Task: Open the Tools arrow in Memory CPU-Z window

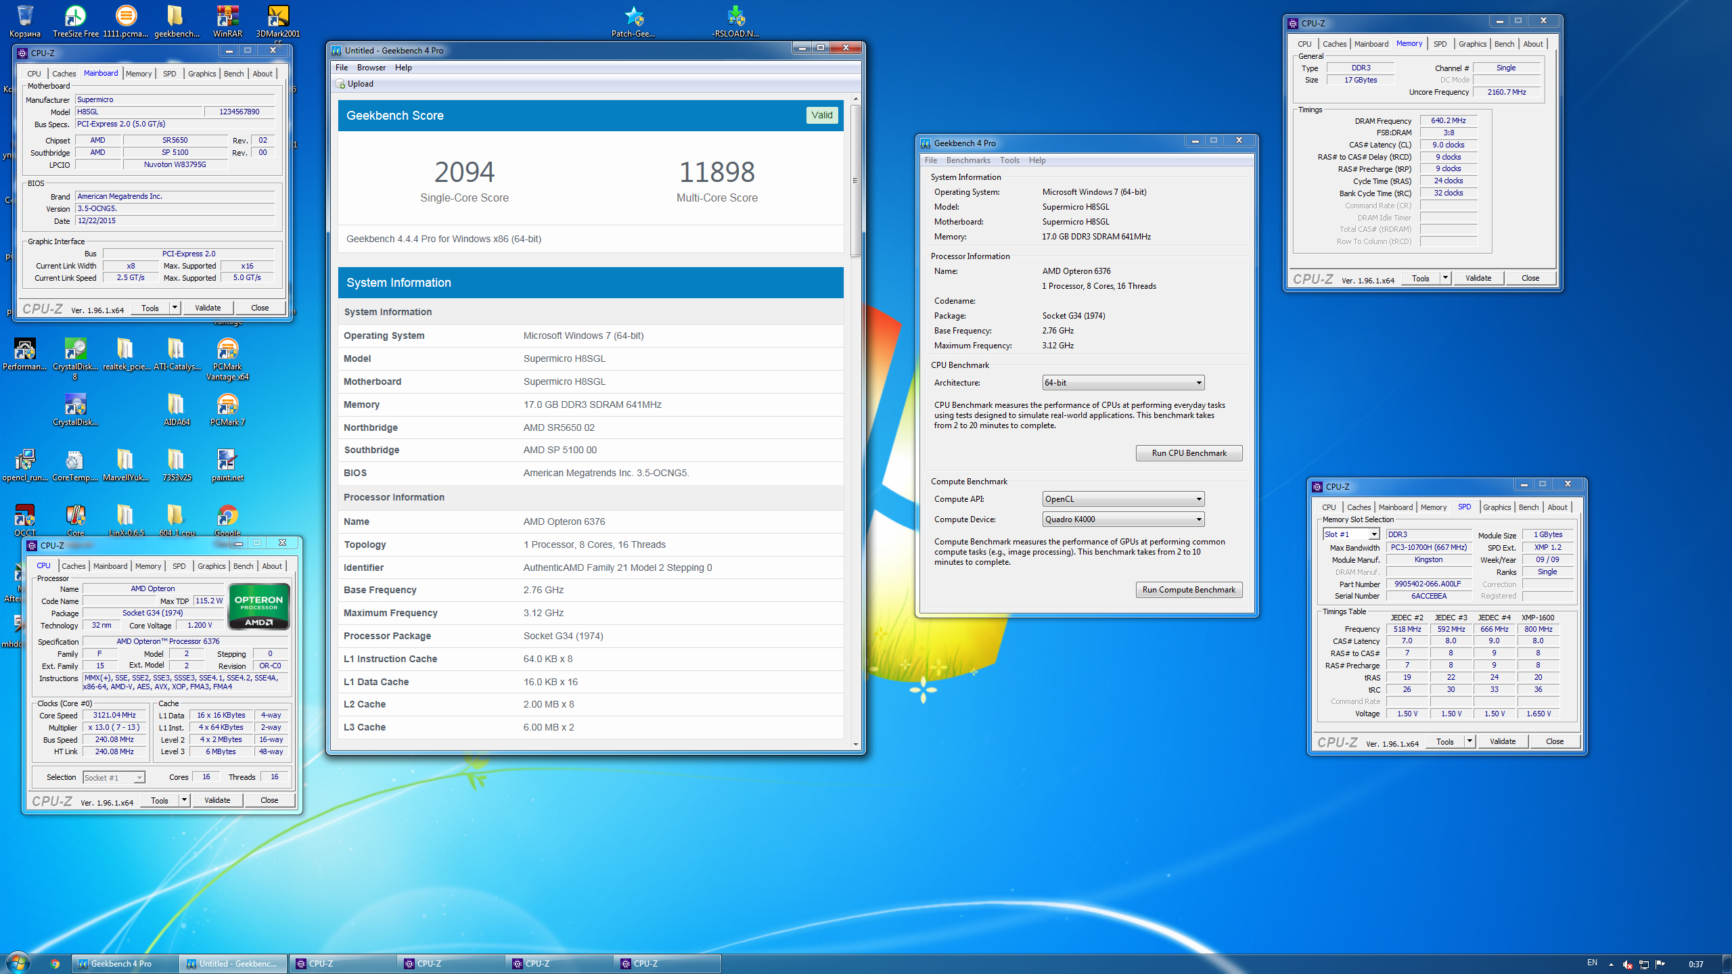Action: [1445, 278]
